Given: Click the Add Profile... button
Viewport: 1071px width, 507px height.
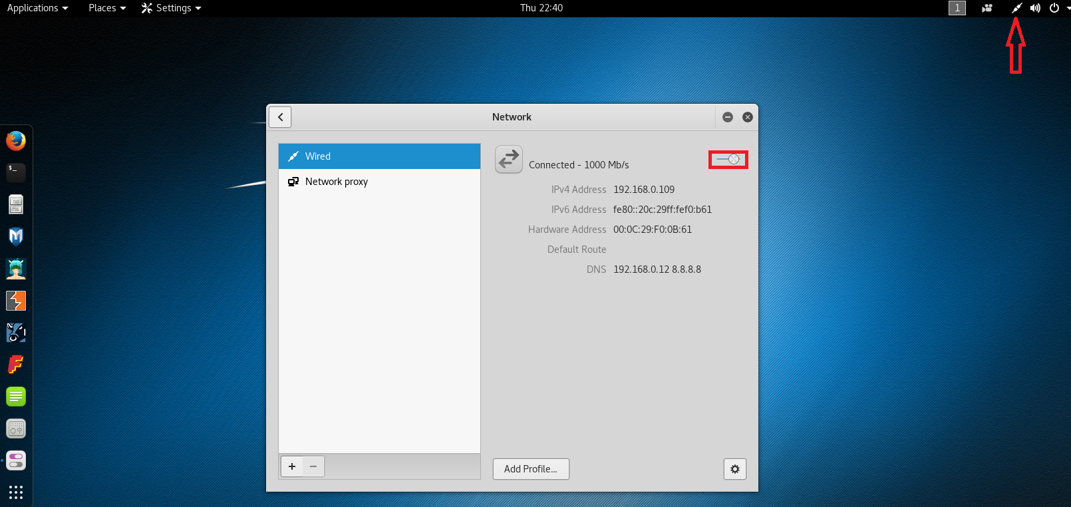Looking at the screenshot, I should tap(530, 469).
